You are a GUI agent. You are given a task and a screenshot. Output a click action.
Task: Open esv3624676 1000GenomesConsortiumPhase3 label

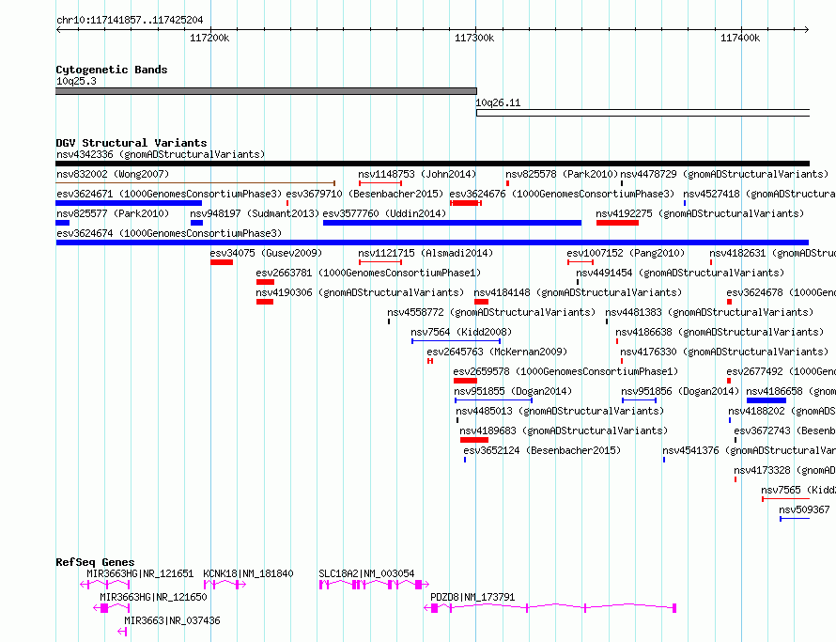pyautogui.click(x=562, y=195)
